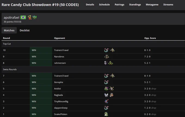Click the Round column header

tap(6, 38)
